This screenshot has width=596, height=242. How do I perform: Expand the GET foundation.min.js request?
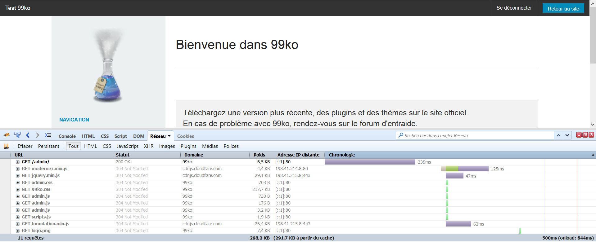click(18, 224)
